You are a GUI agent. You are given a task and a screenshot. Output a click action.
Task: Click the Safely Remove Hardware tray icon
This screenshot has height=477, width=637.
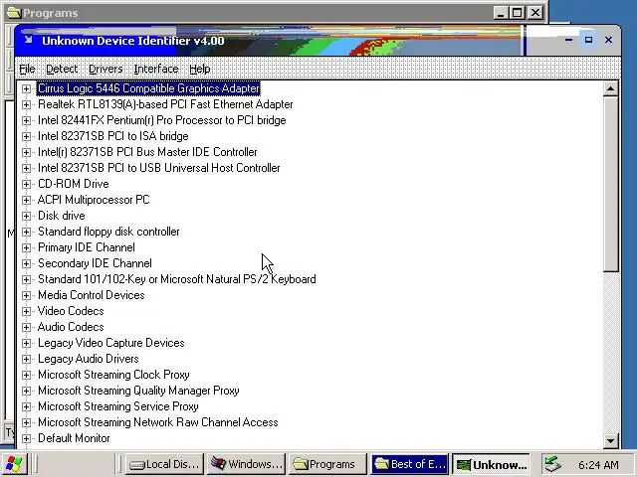pyautogui.click(x=553, y=464)
